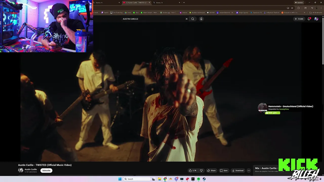Open Chrome extensions puzzle icon
This screenshot has height=182, width=324.
(298, 8)
